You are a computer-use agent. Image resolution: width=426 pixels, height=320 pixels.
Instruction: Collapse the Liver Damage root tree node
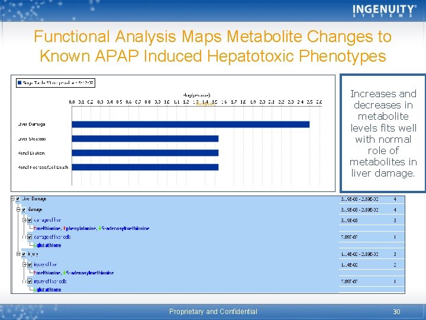(13, 199)
